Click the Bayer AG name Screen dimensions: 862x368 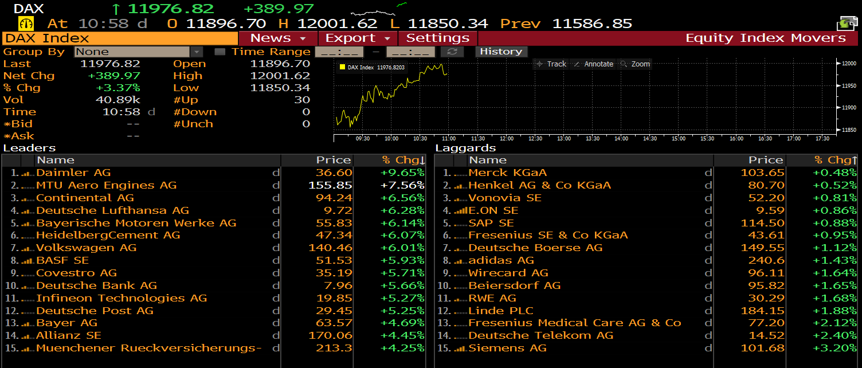click(x=66, y=323)
